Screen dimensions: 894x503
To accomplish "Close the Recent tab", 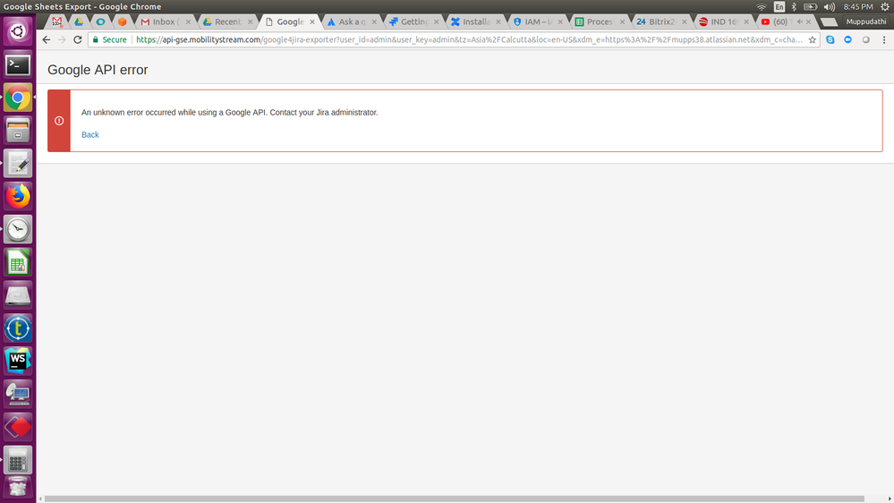I will pyautogui.click(x=251, y=21).
